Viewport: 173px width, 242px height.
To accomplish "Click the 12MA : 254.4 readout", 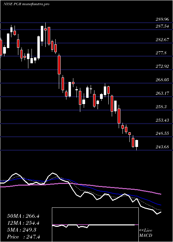I will tap(23, 223).
